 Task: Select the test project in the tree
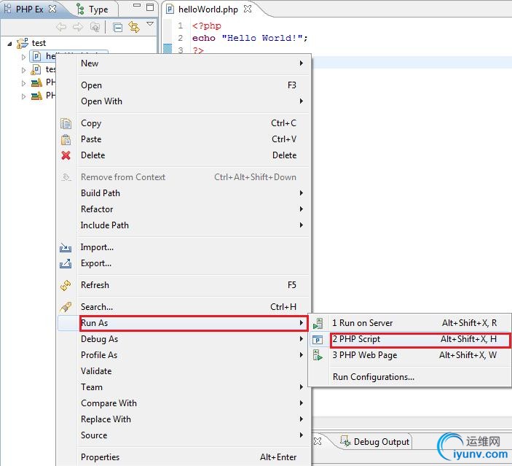pyautogui.click(x=39, y=43)
